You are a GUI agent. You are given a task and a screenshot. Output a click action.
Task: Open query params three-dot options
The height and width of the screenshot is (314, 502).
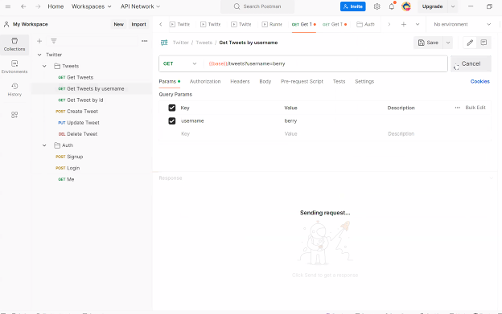pyautogui.click(x=458, y=108)
